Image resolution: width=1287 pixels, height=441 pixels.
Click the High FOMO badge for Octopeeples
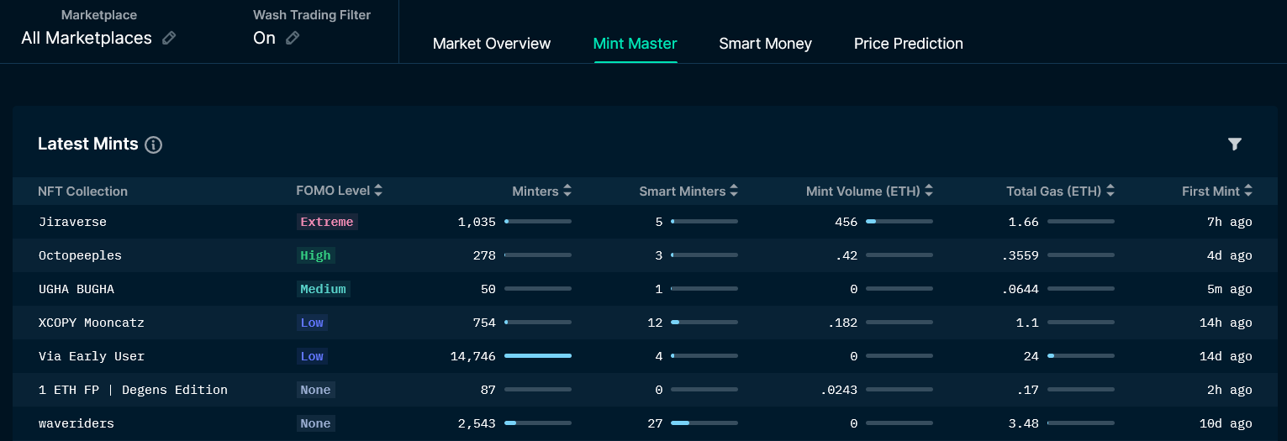pyautogui.click(x=315, y=255)
